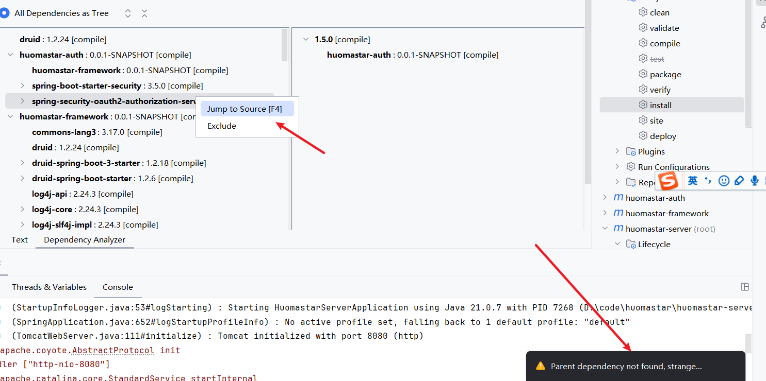The height and width of the screenshot is (381, 766).
Task: Select druid : 1.2.24 at top of tree
Action: [63, 39]
